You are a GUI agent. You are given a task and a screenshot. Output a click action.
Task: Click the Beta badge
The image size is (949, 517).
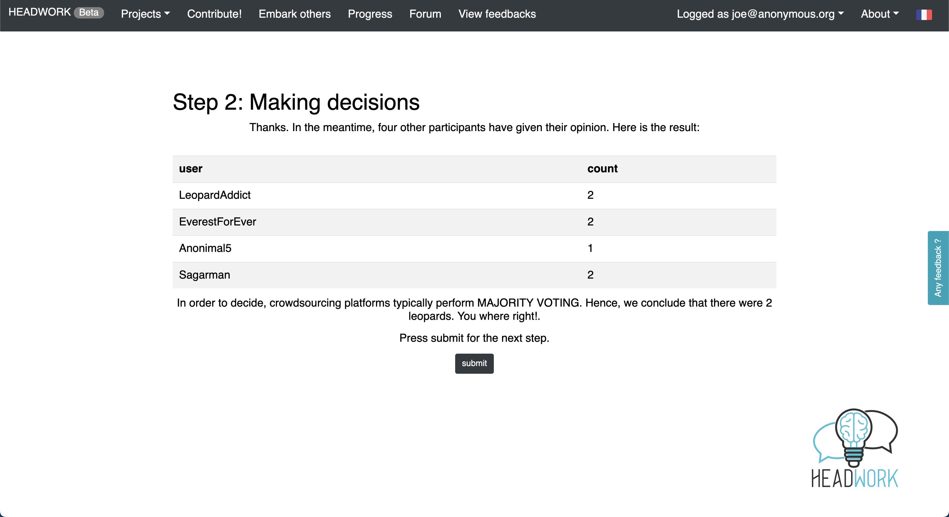click(89, 12)
